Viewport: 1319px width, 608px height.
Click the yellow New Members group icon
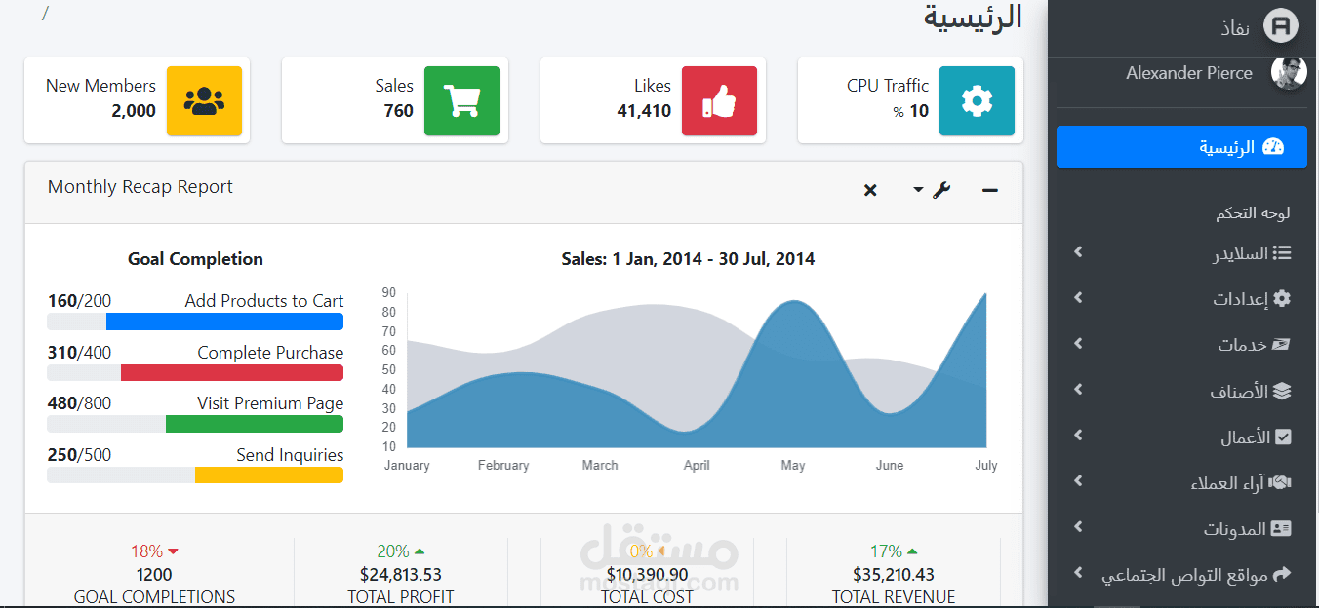pos(204,100)
